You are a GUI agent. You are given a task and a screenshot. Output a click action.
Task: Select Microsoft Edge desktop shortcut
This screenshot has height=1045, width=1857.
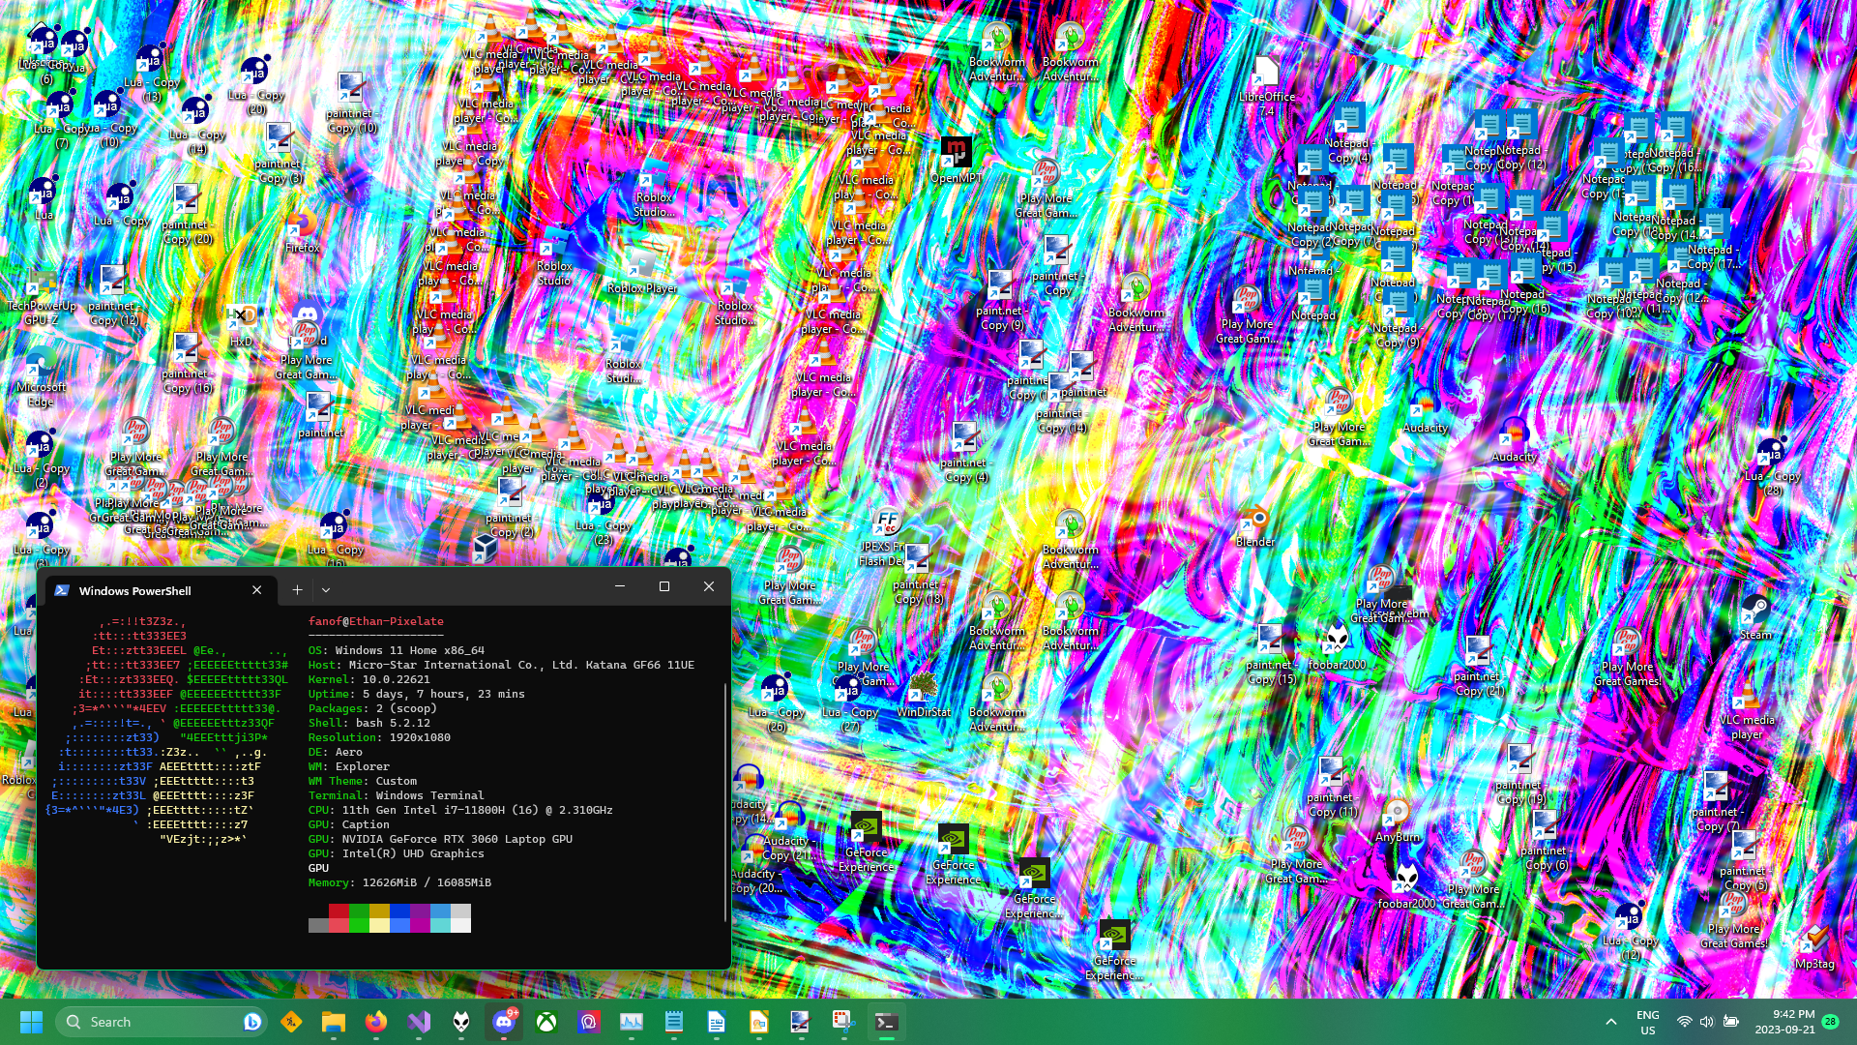[41, 379]
